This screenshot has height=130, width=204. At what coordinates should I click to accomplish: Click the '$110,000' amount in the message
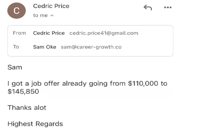point(143,84)
